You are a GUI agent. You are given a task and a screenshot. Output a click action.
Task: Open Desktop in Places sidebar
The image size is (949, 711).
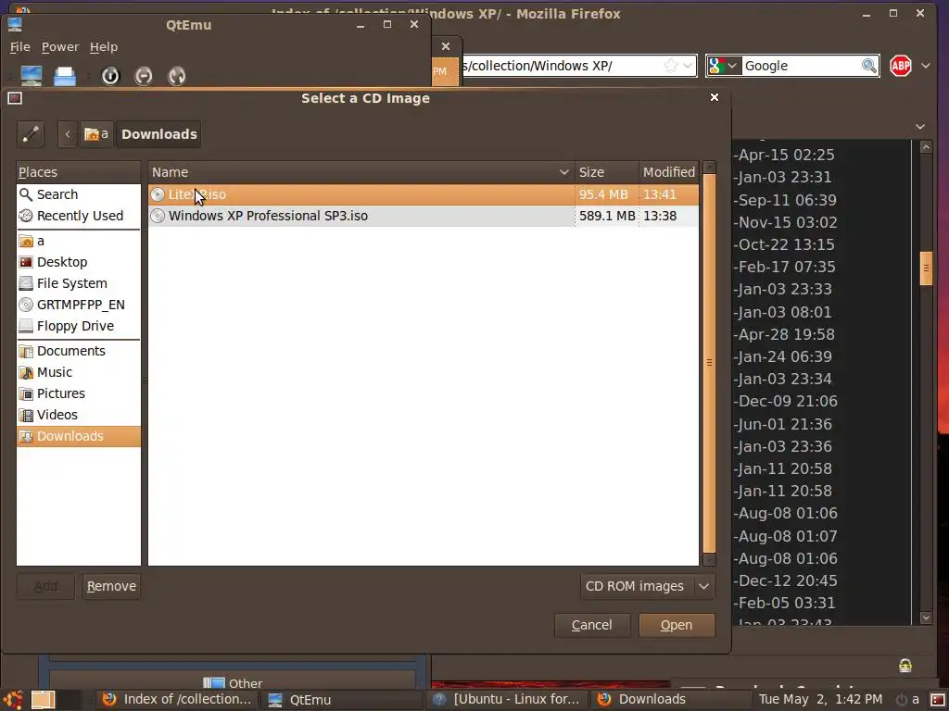78,262
